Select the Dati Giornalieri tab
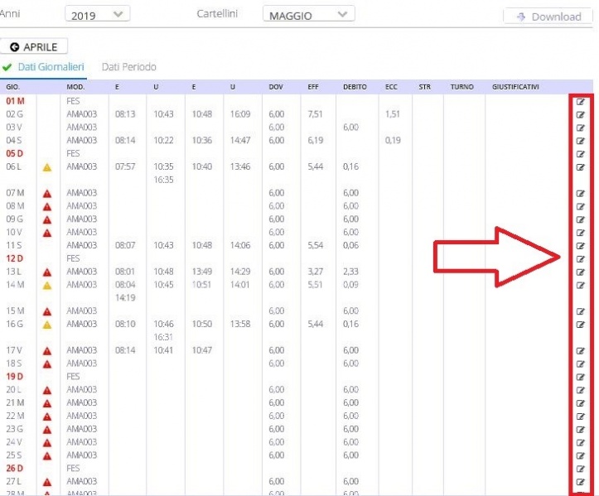This screenshot has width=599, height=496. point(50,67)
